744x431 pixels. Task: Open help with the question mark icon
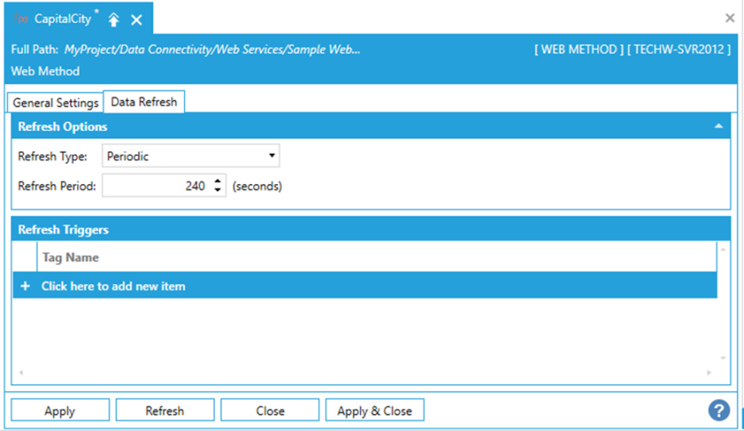(719, 411)
